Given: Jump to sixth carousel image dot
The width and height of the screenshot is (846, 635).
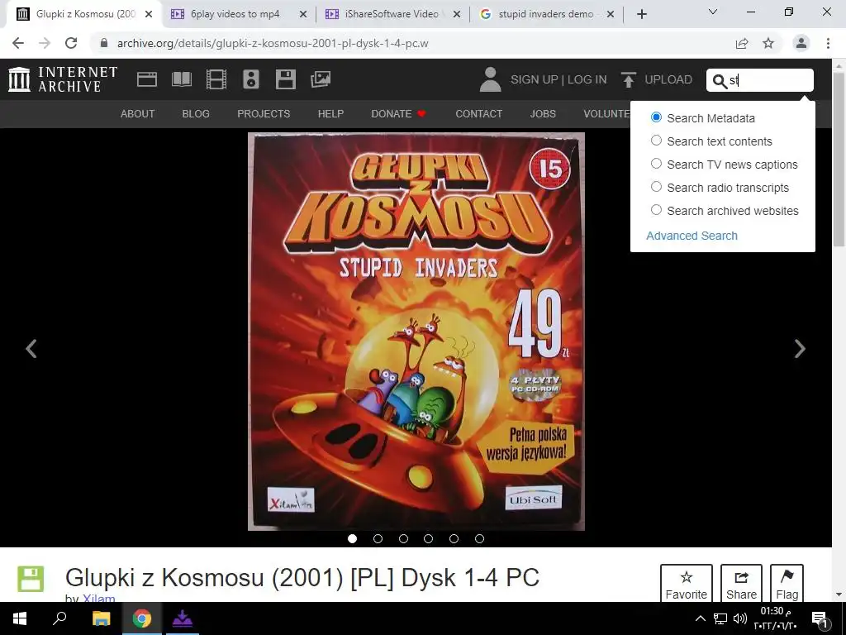Looking at the screenshot, I should [479, 538].
